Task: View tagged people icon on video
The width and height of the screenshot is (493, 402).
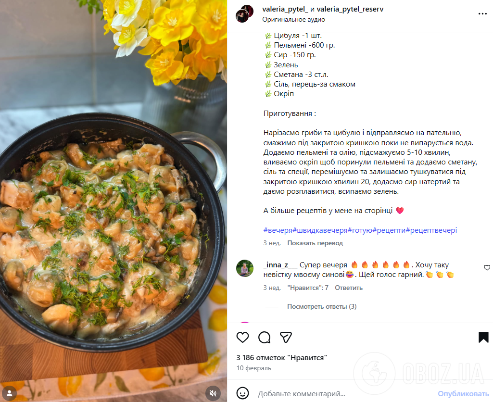Action: click(x=10, y=393)
